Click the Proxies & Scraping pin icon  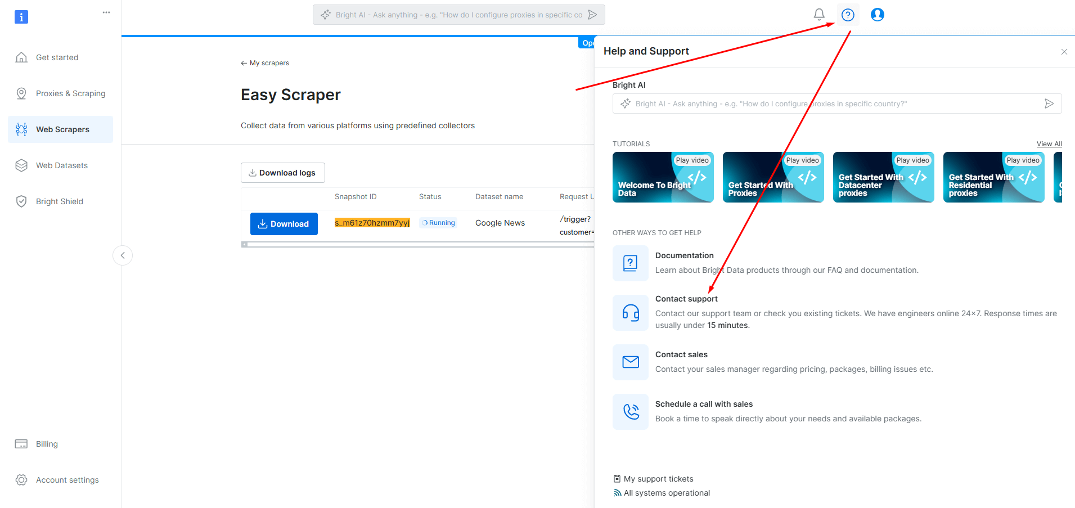(x=21, y=93)
